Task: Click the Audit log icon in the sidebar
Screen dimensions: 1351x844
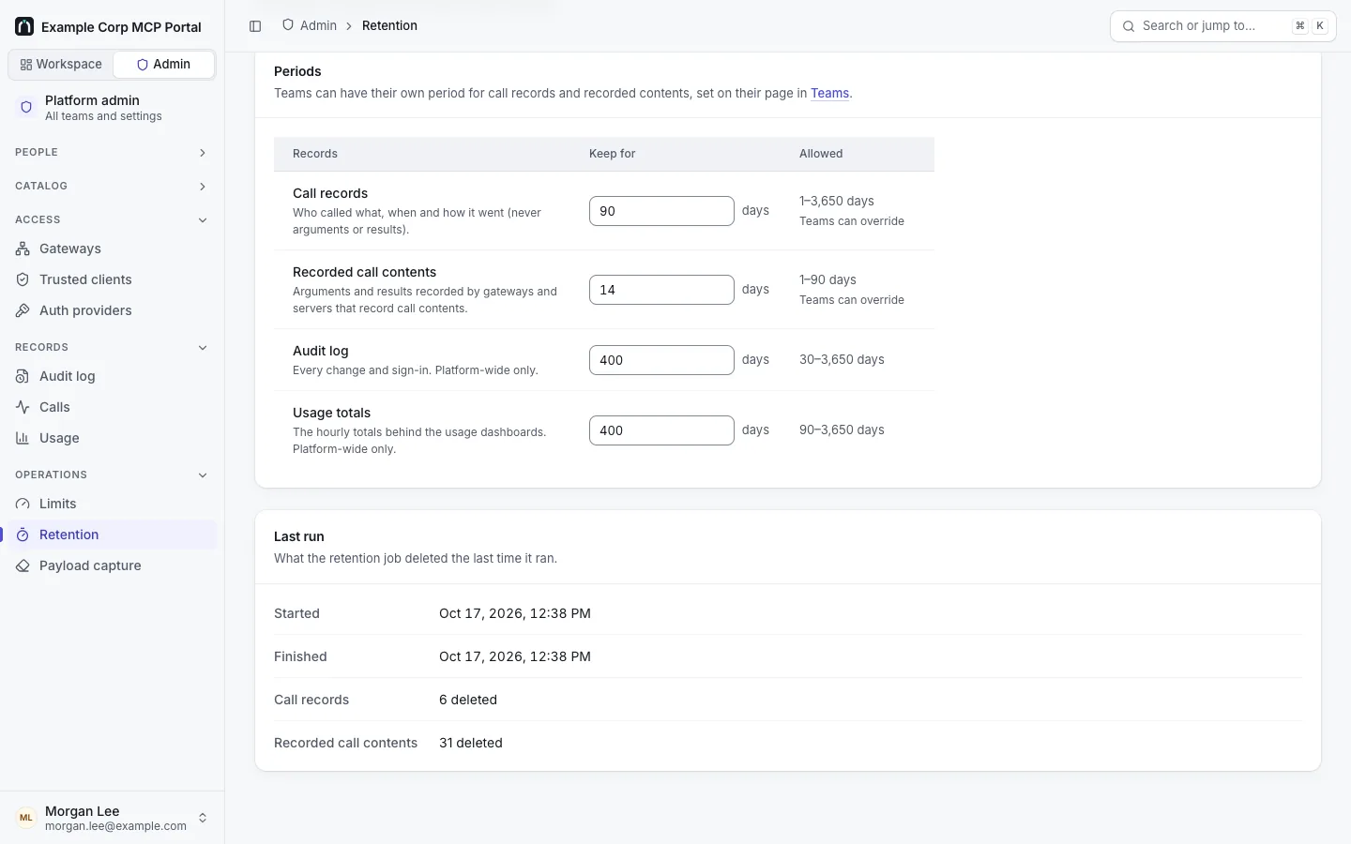Action: click(23, 376)
